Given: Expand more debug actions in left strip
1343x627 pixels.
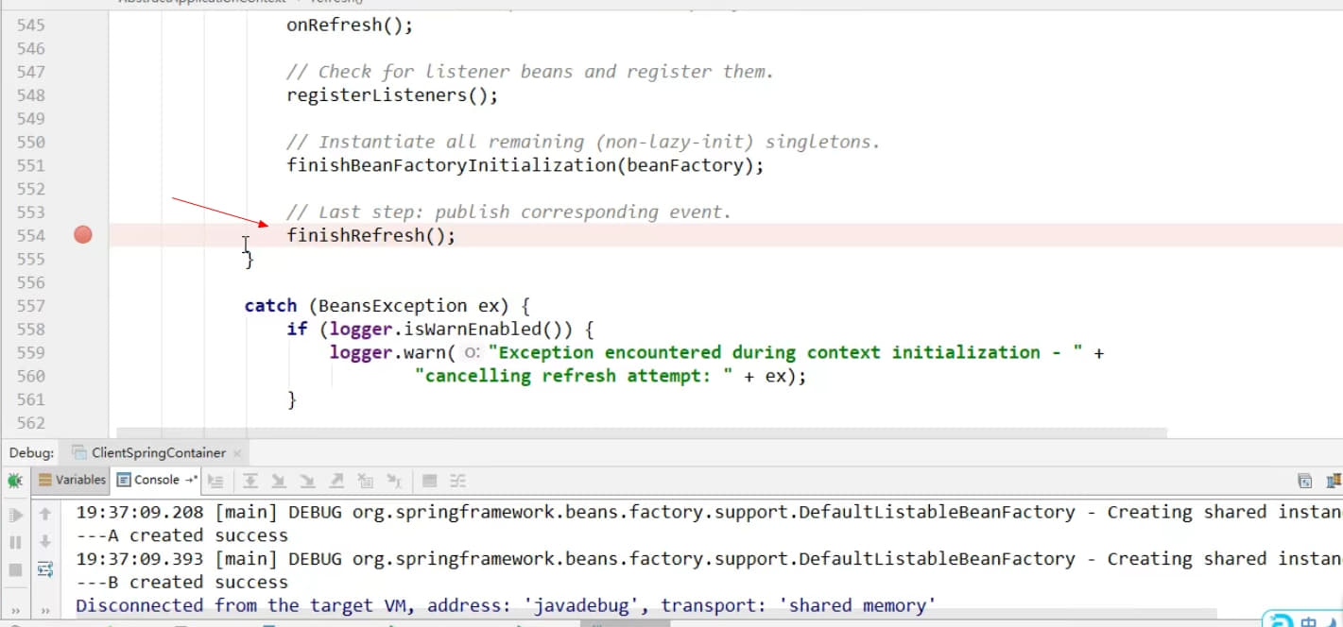Looking at the screenshot, I should click(x=15, y=611).
